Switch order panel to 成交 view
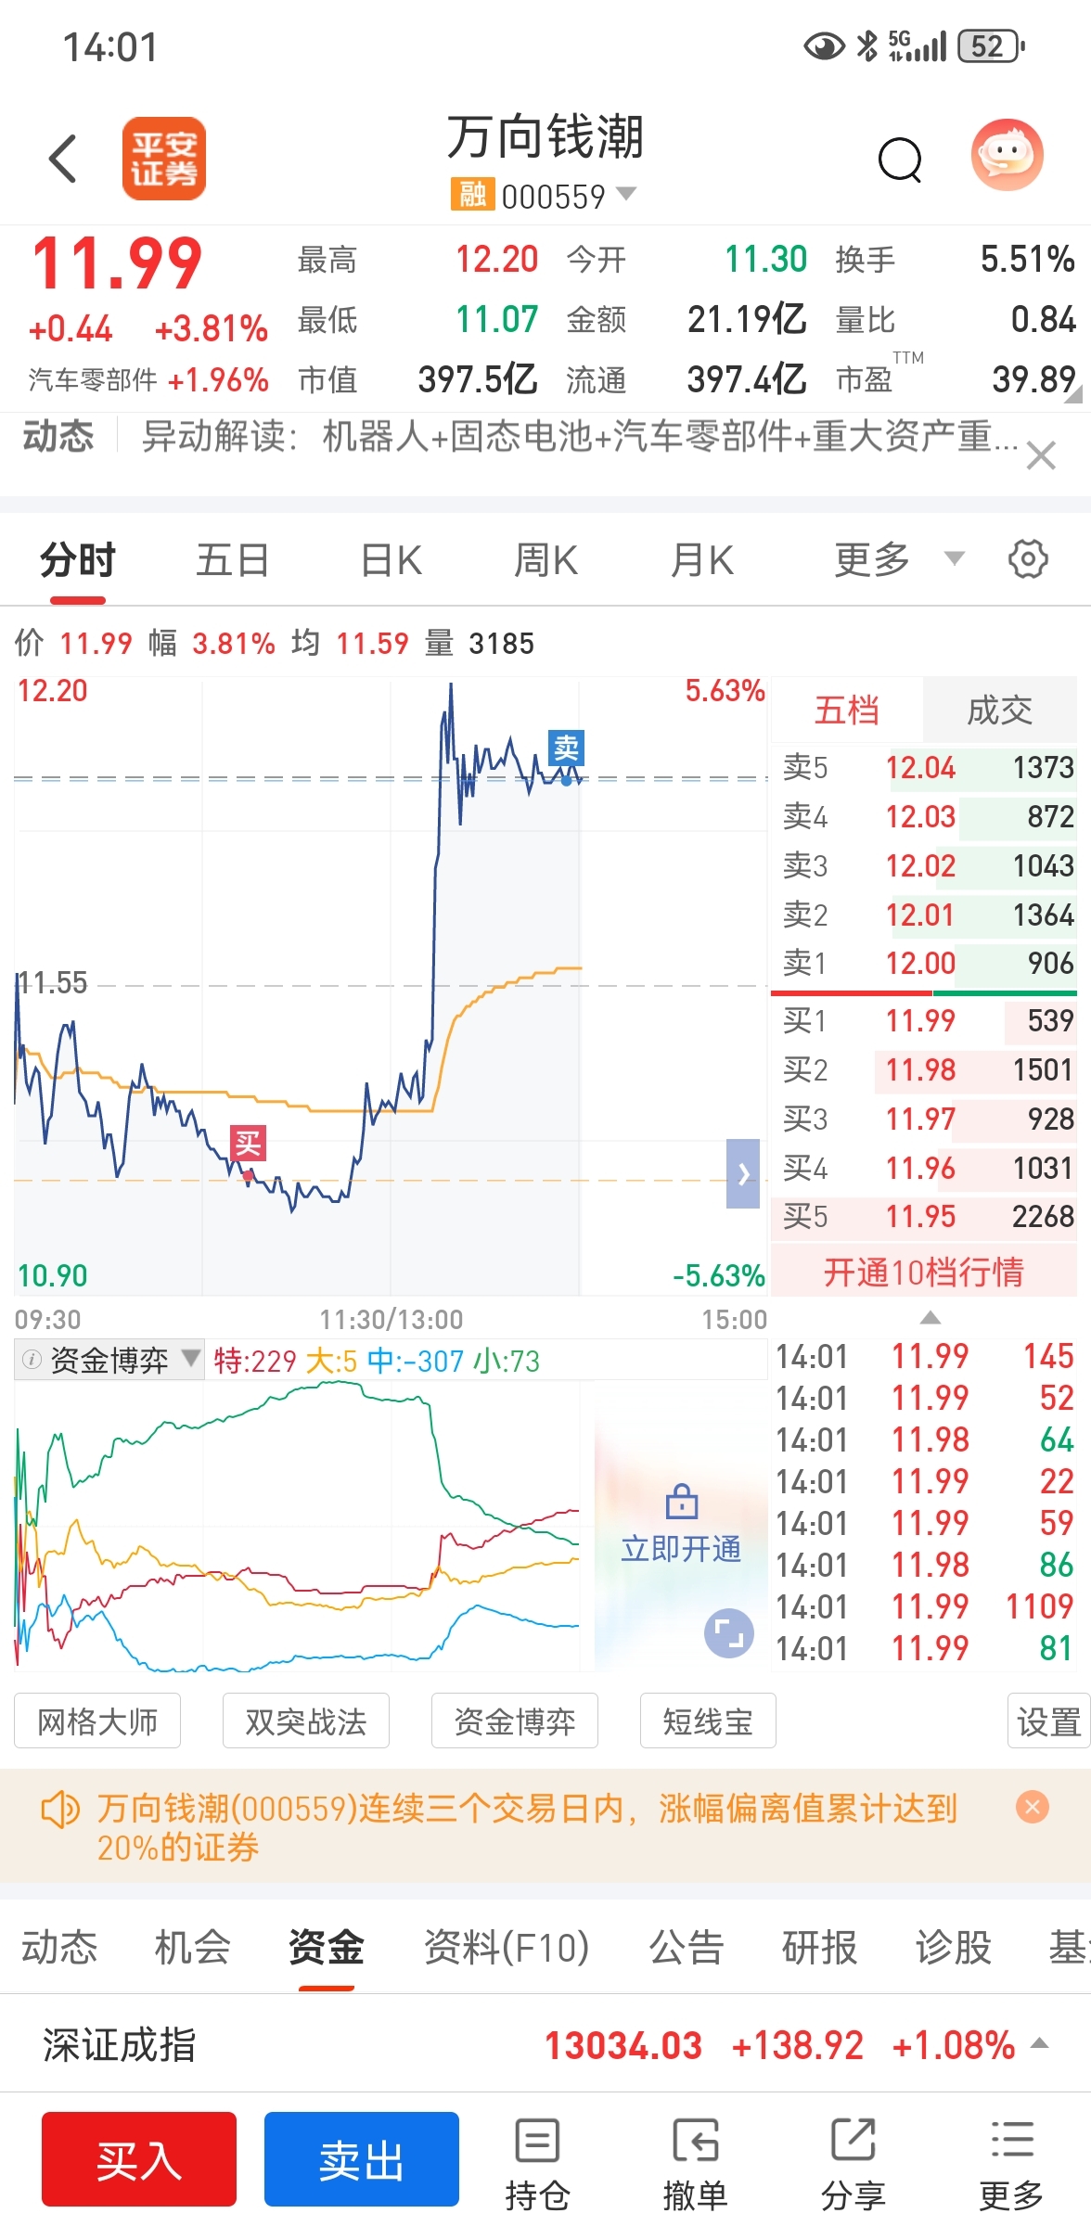 [x=999, y=710]
